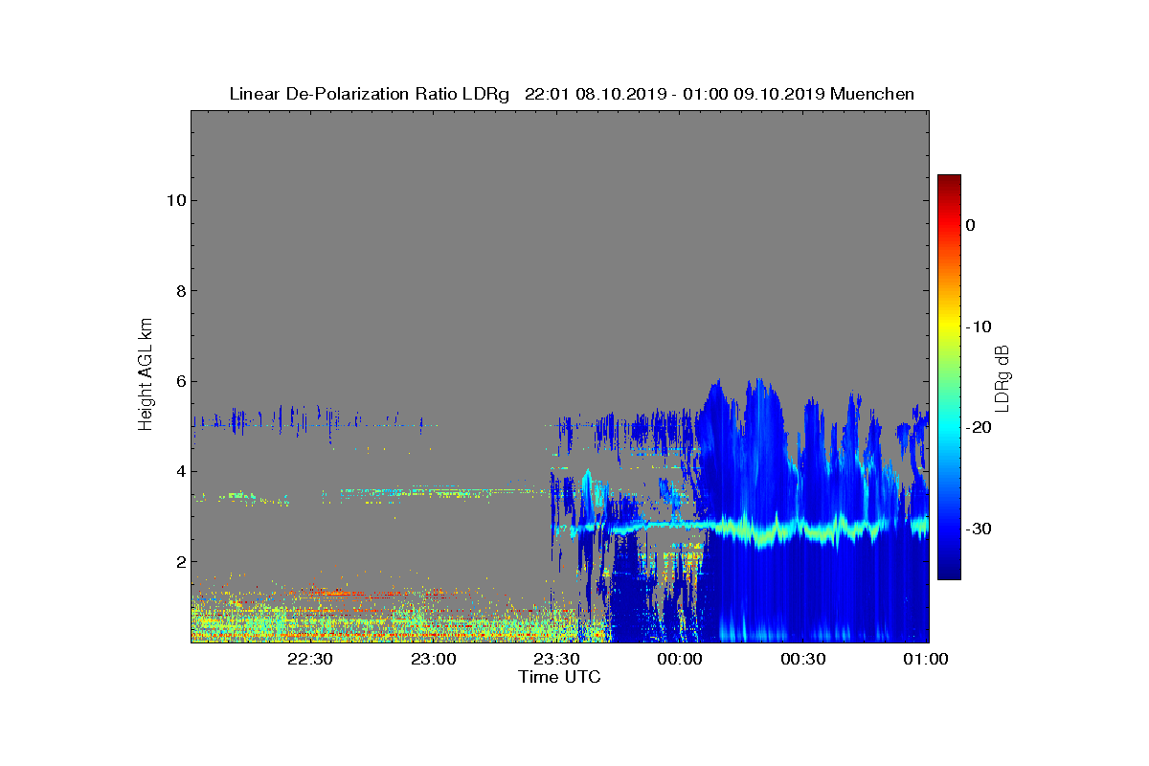Screen dimensions: 1149x766
Task: Click the 'Height AGL km' y-axis label
Action: click(x=146, y=375)
